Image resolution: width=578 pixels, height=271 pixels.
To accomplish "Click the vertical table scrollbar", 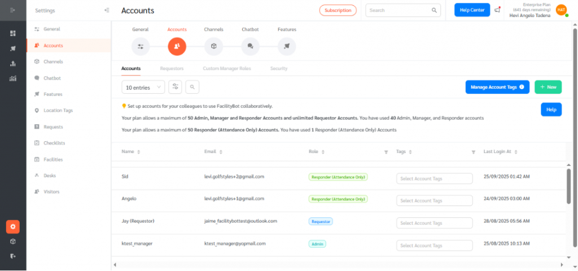I will pyautogui.click(x=568, y=186).
